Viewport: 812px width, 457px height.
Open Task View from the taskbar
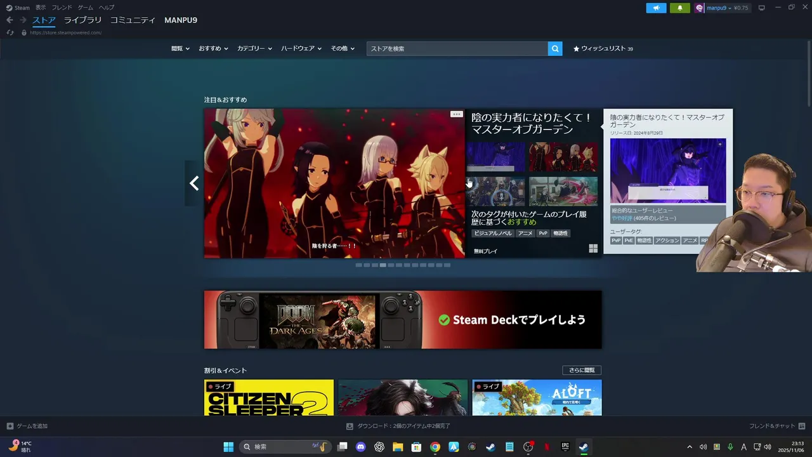point(343,447)
